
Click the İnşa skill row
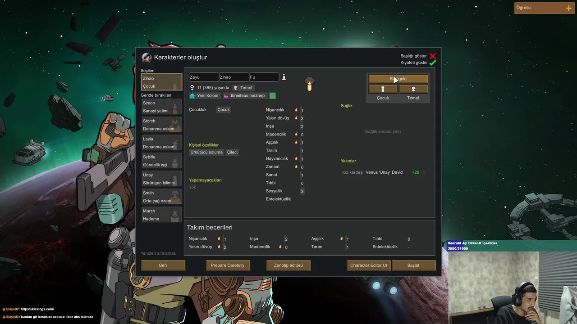(x=285, y=126)
